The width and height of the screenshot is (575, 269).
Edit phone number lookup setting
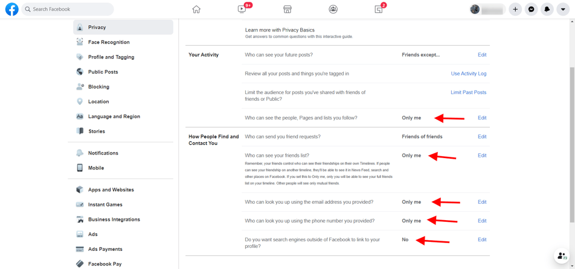click(482, 221)
